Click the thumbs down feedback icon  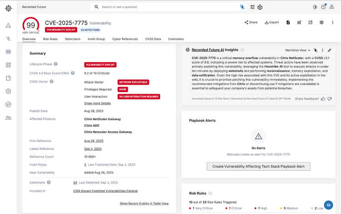point(330,98)
